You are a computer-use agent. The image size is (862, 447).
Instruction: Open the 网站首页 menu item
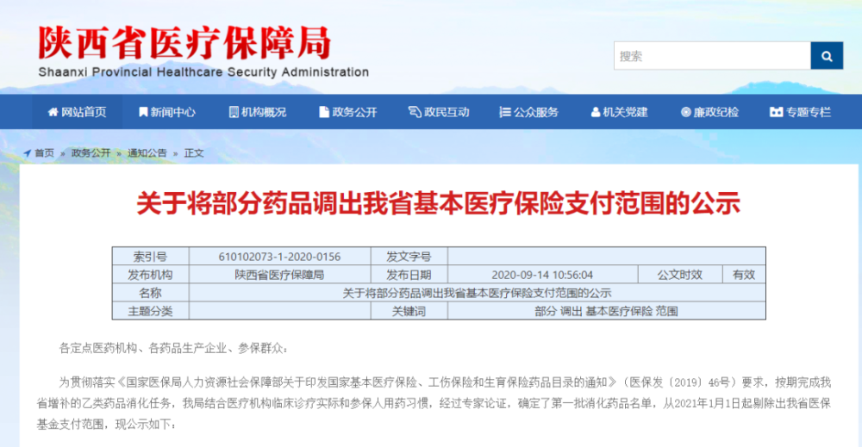(78, 112)
